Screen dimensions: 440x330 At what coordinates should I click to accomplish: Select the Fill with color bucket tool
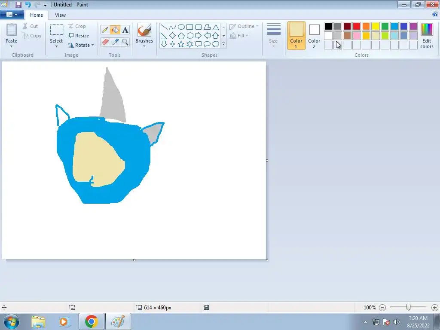[x=115, y=30]
